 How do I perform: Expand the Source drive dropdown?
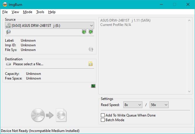[x=92, y=26]
